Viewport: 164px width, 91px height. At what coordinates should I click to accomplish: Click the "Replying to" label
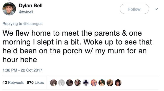click(12, 24)
